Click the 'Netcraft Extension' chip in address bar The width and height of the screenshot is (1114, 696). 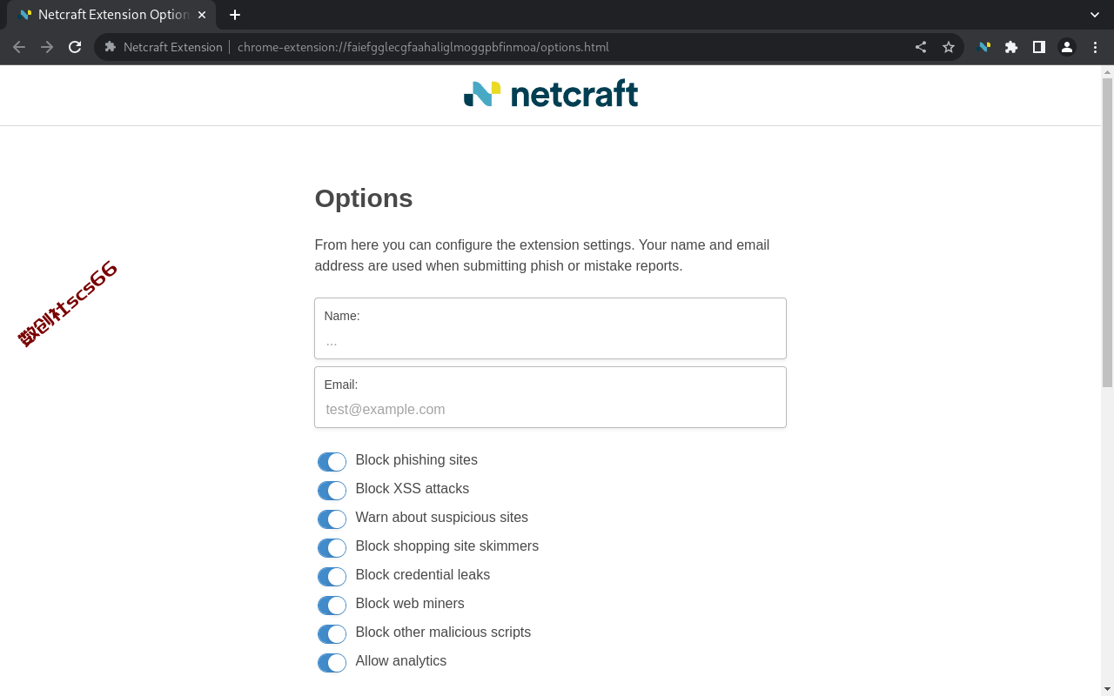tap(173, 47)
